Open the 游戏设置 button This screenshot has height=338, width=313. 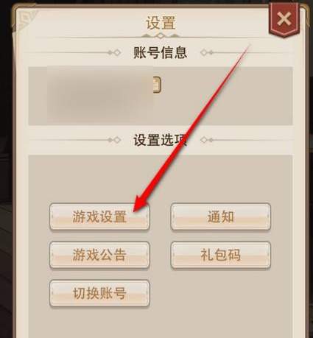coord(99,216)
